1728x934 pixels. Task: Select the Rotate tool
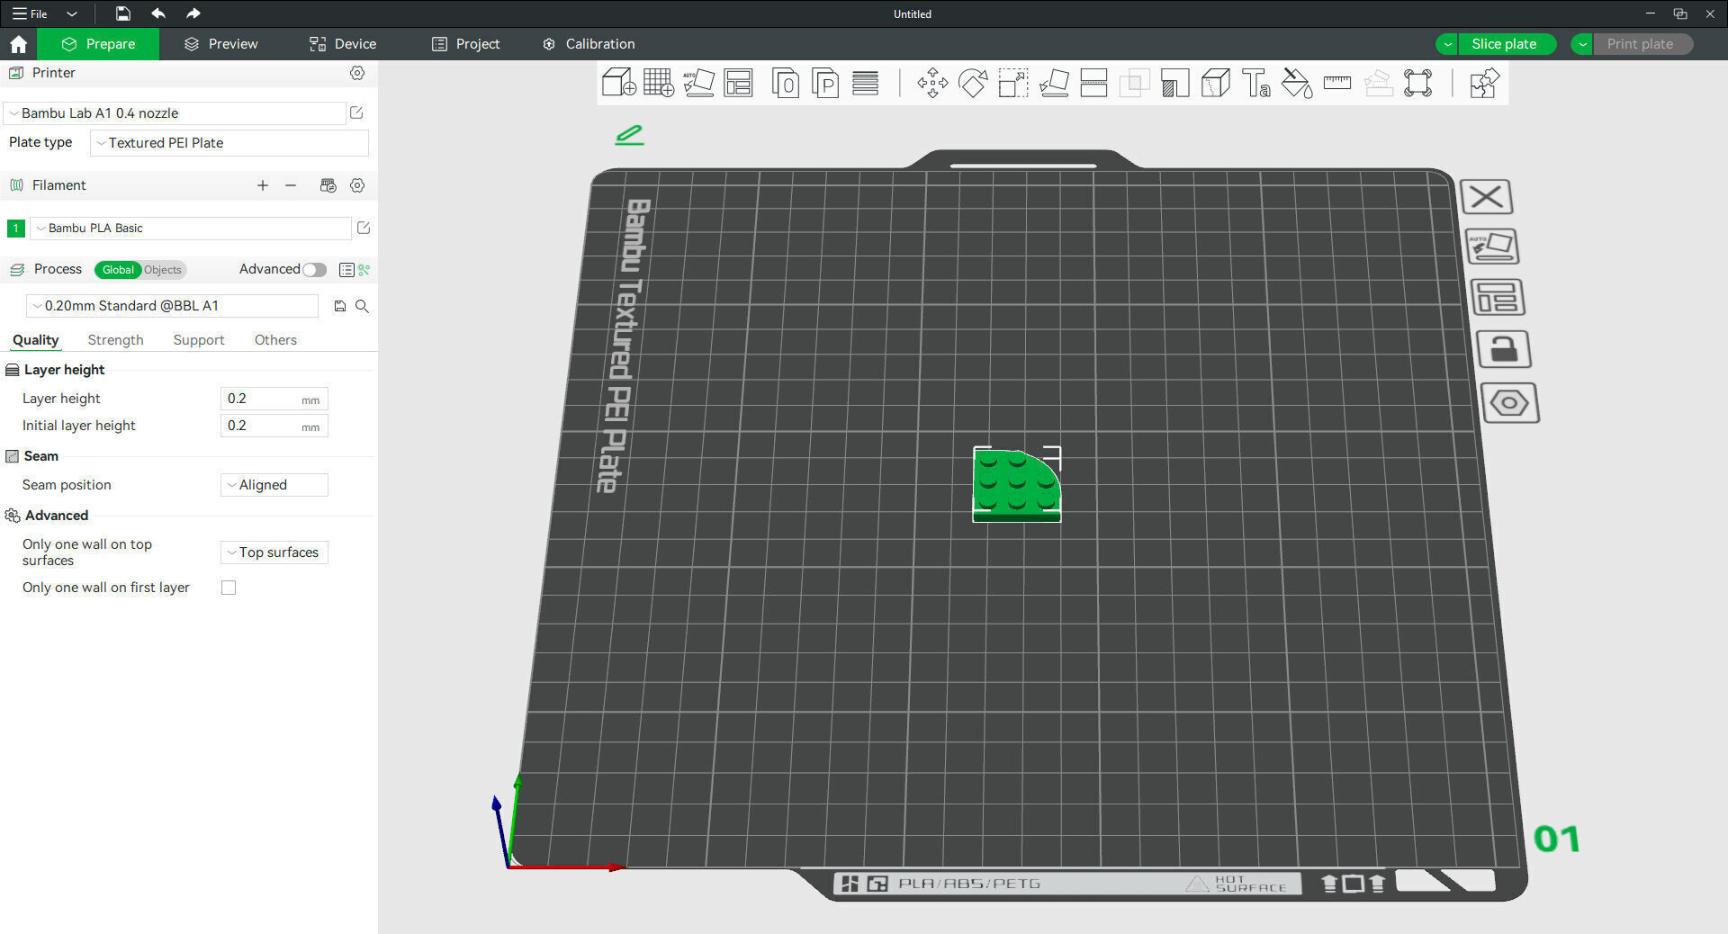click(x=973, y=84)
